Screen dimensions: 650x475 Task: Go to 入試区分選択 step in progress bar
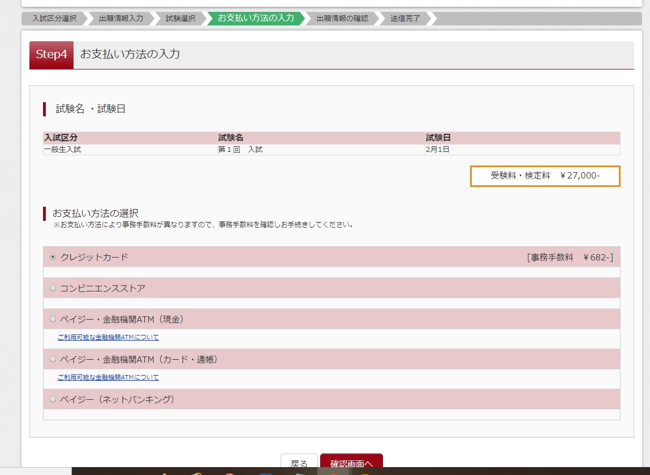tap(54, 19)
